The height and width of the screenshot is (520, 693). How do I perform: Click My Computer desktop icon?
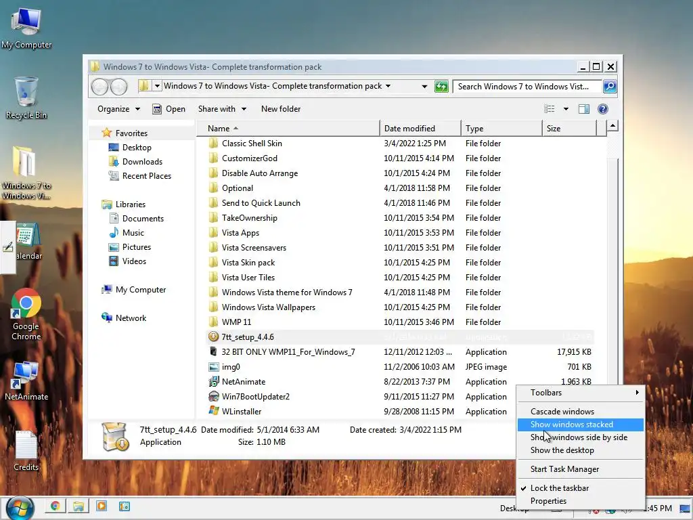[26, 28]
